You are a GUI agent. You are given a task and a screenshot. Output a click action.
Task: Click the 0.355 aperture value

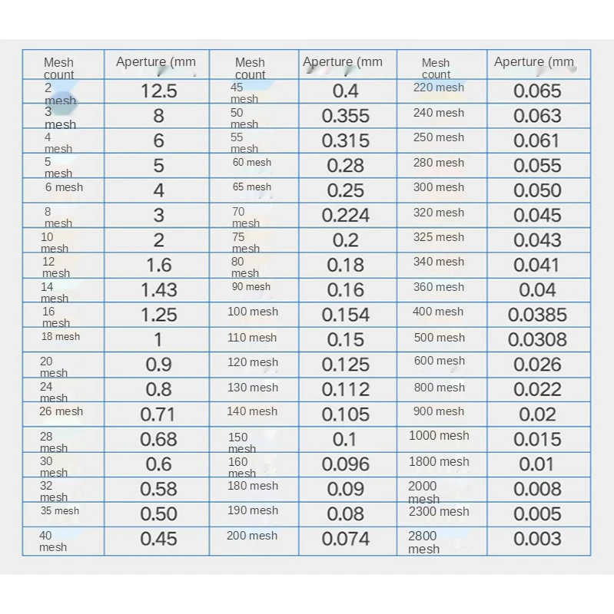346,116
